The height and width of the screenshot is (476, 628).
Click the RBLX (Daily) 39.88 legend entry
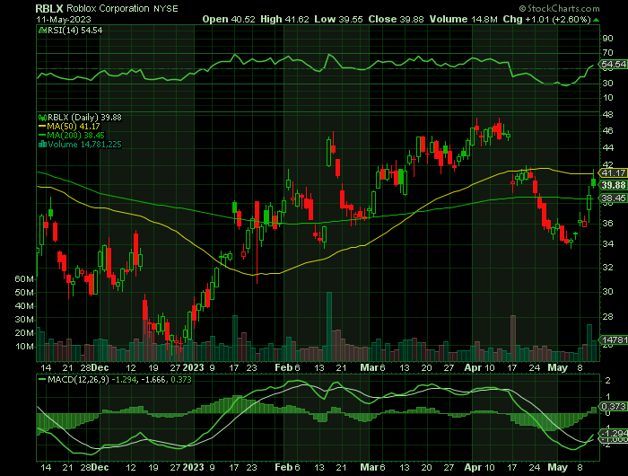point(84,118)
